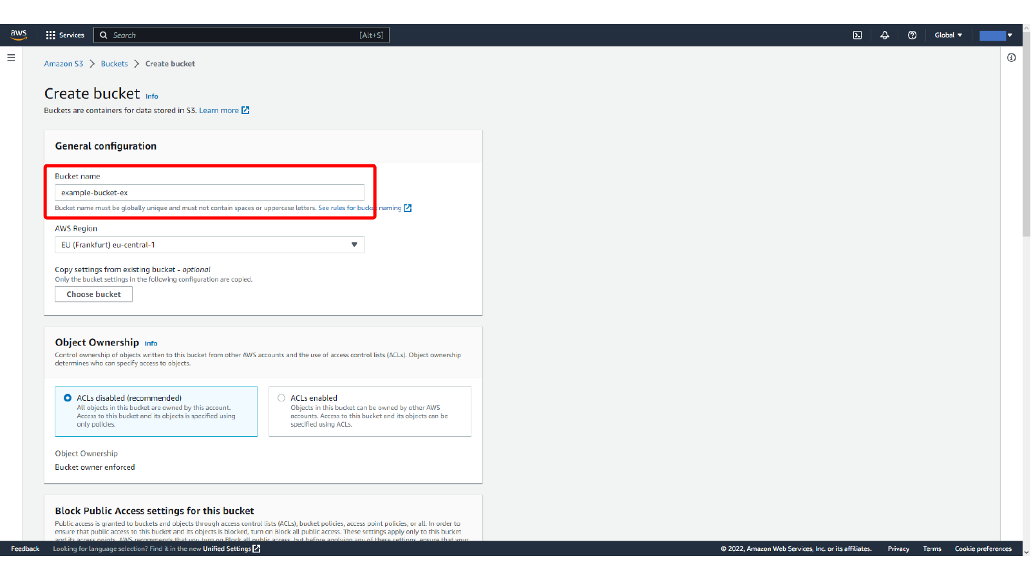This screenshot has height=580, width=1031.
Task: Open the help question mark icon
Action: pos(912,35)
